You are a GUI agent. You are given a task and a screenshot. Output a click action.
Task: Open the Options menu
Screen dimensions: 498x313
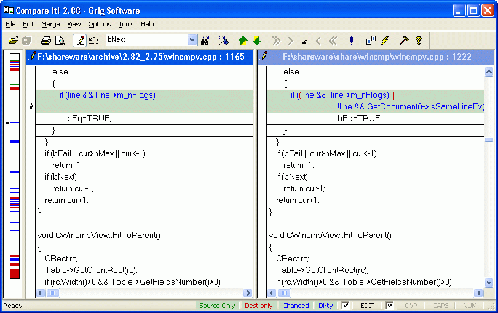pyautogui.click(x=100, y=24)
